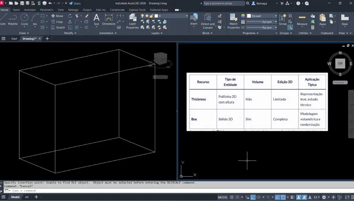354x201 pixels.
Task: Switch to the A4 layout tab
Action: [x=27, y=197]
